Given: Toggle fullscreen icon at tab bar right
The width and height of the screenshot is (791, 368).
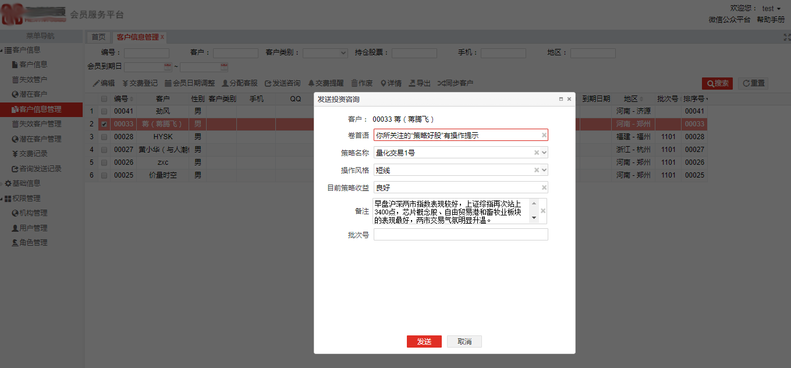Looking at the screenshot, I should click(786, 37).
